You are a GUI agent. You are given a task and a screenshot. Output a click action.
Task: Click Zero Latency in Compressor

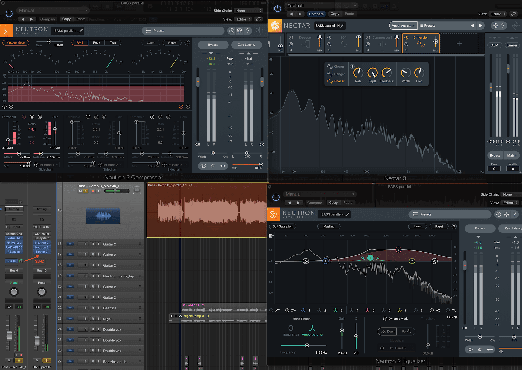[x=247, y=45]
